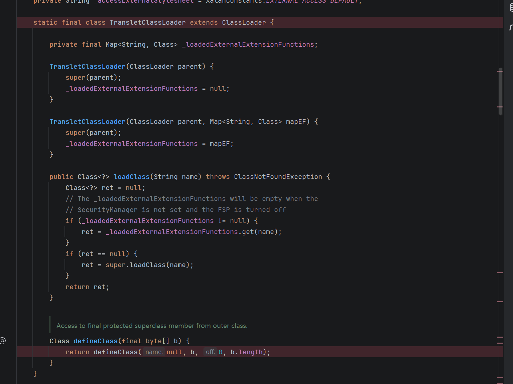Viewport: 513px width, 384px height.
Task: Click b.length in the defineClass return statement
Action: click(246, 352)
